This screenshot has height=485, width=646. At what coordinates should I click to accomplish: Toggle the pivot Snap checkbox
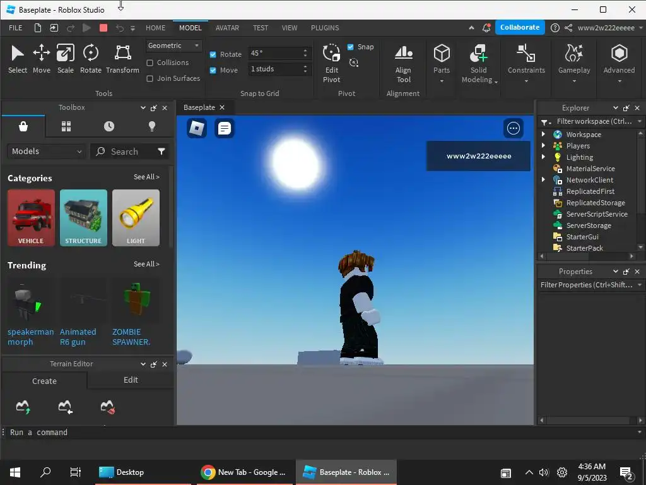point(350,47)
